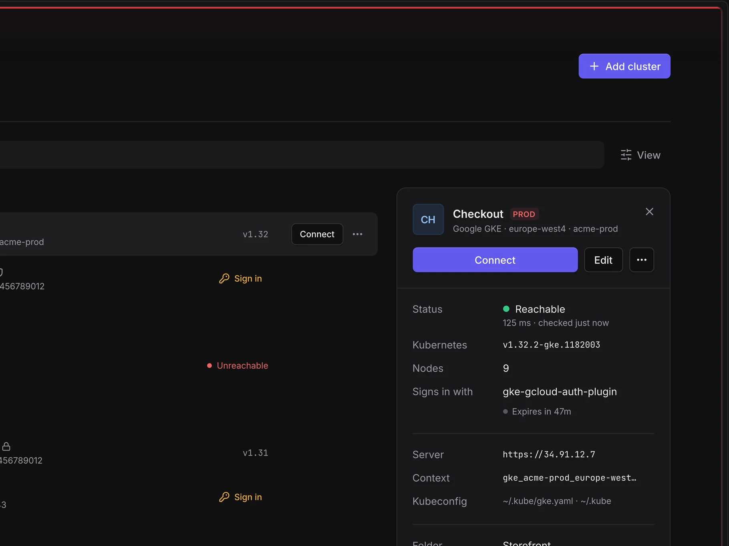
Task: Click the PROD badge next to Checkout
Action: click(524, 214)
